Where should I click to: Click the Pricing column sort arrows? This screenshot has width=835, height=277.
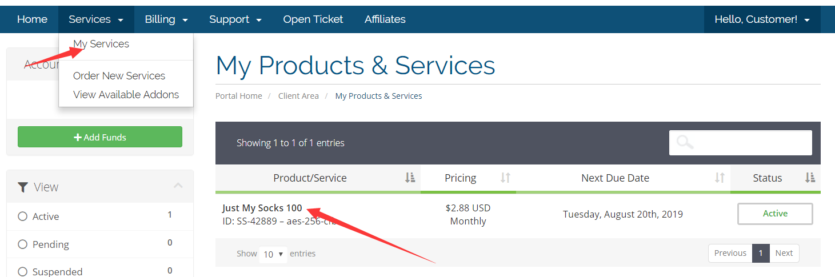505,178
